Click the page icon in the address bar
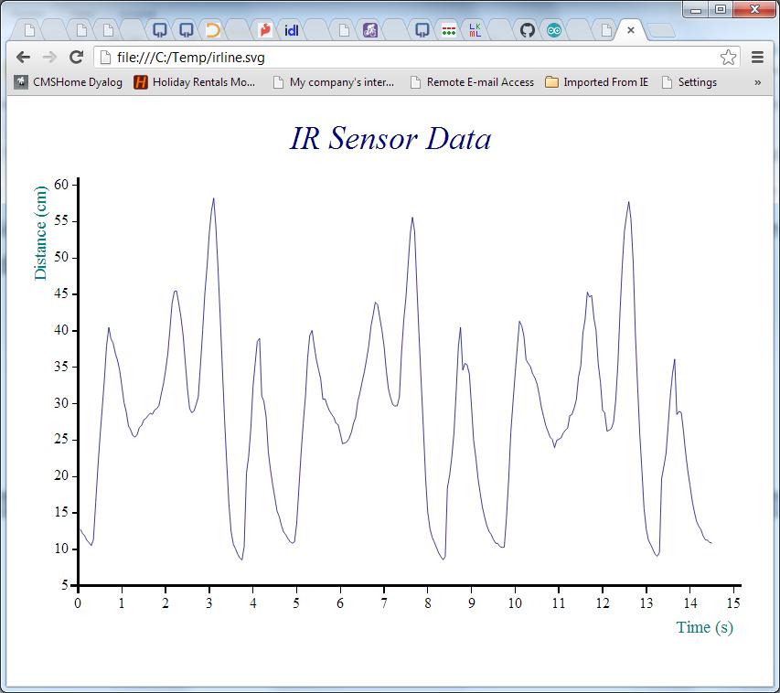The width and height of the screenshot is (780, 693). (105, 58)
